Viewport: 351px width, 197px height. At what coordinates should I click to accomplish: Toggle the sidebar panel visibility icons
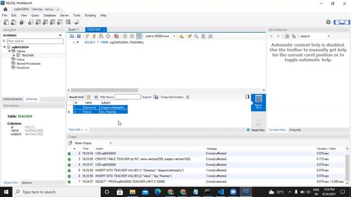coord(342,22)
